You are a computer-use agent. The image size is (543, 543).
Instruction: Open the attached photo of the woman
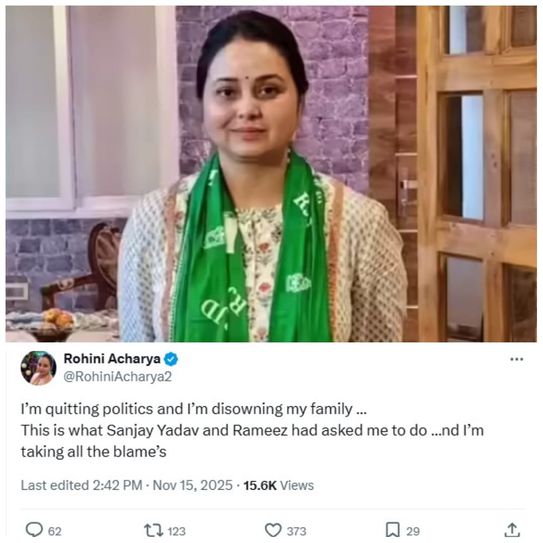pyautogui.click(x=271, y=173)
